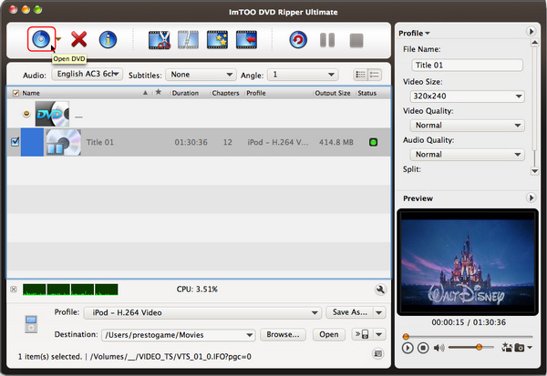The image size is (547, 376).
Task: Switch to the compact list view icon
Action: pos(360,75)
